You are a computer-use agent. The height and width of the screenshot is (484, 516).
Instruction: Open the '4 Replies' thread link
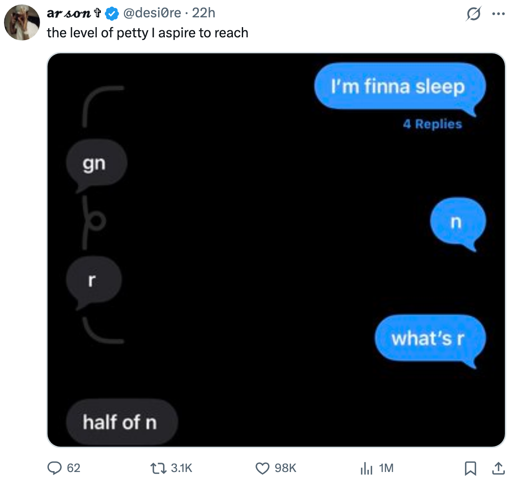(x=432, y=124)
